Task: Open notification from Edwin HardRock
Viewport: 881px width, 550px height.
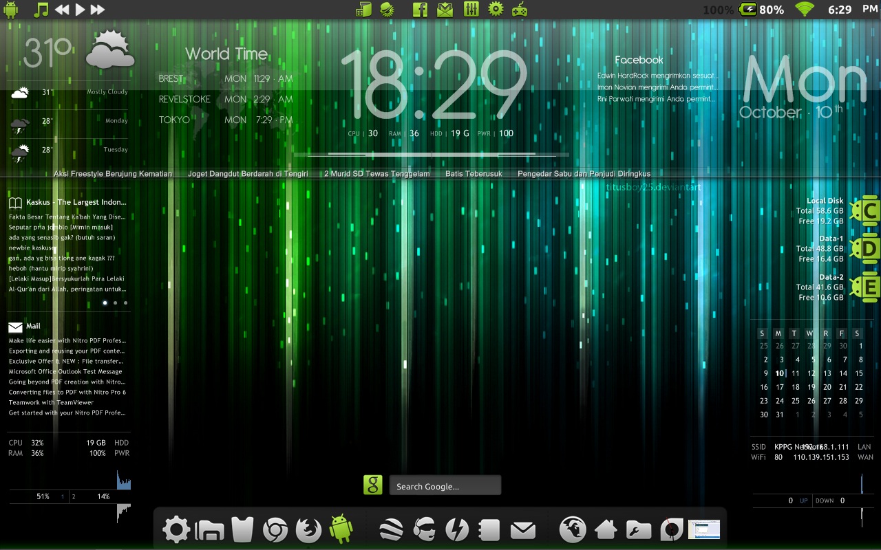Action: point(657,76)
